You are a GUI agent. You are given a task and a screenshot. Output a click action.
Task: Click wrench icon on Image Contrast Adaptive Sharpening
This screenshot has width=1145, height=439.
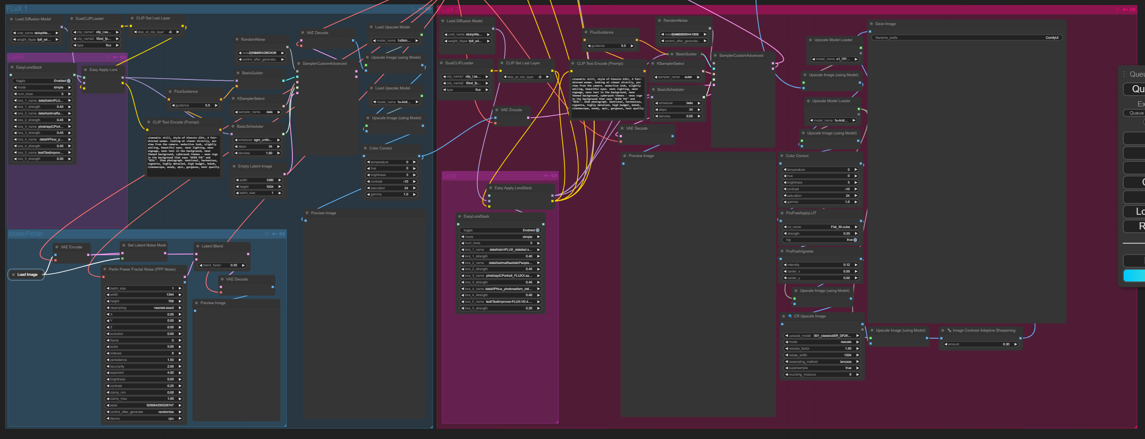tap(949, 330)
